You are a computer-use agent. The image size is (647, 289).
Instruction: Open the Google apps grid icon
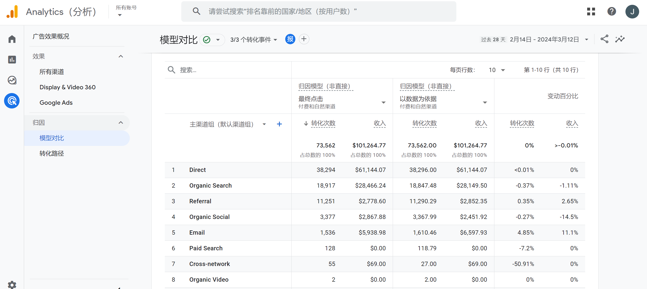[x=591, y=11]
